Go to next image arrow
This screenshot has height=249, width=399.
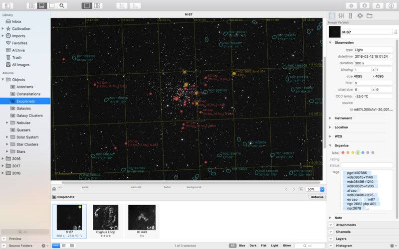point(293,189)
